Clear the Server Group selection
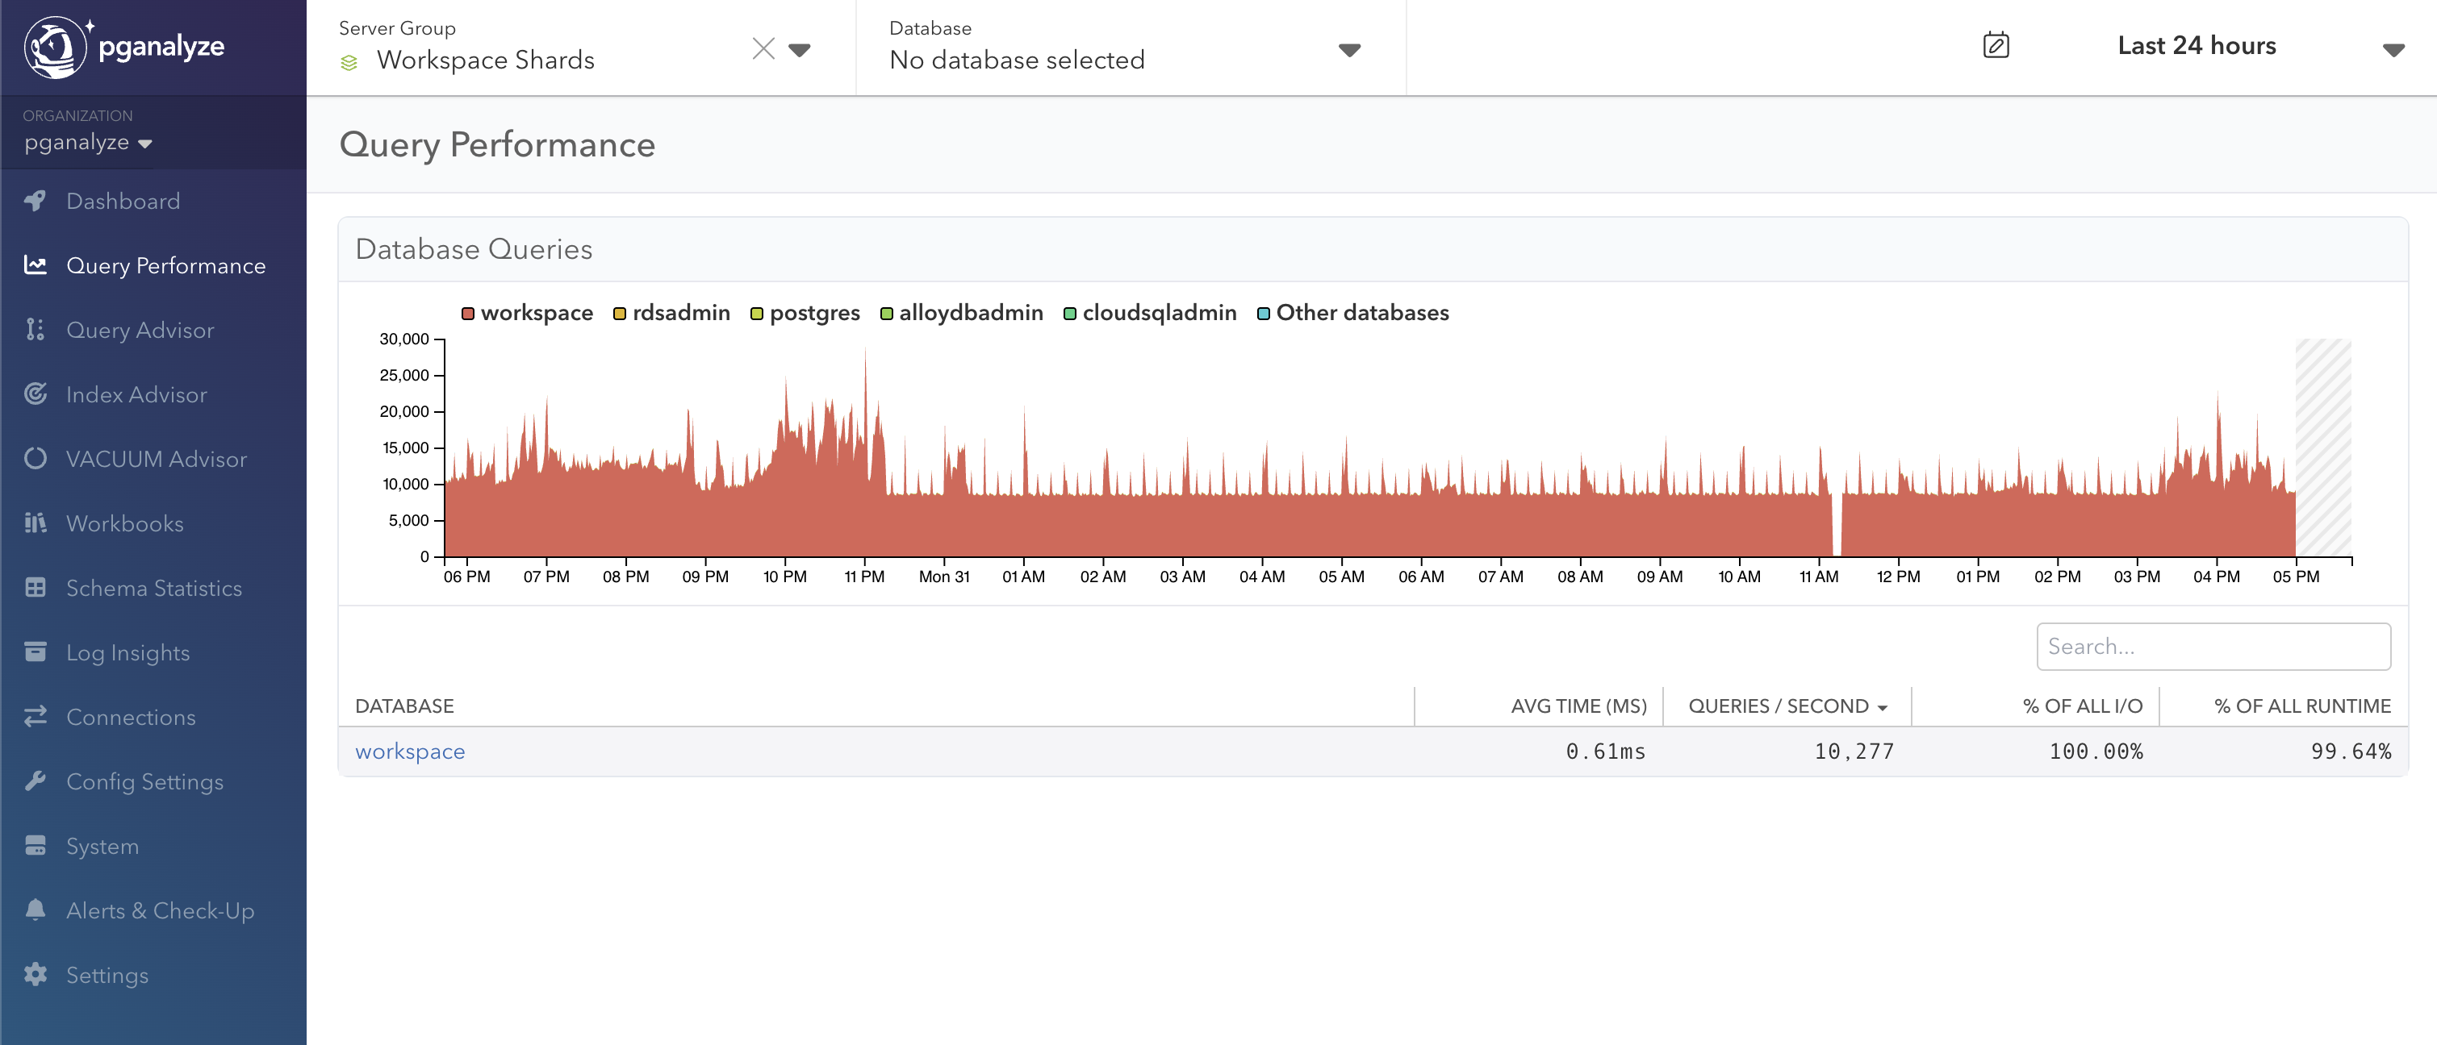This screenshot has height=1045, width=2437. [763, 48]
